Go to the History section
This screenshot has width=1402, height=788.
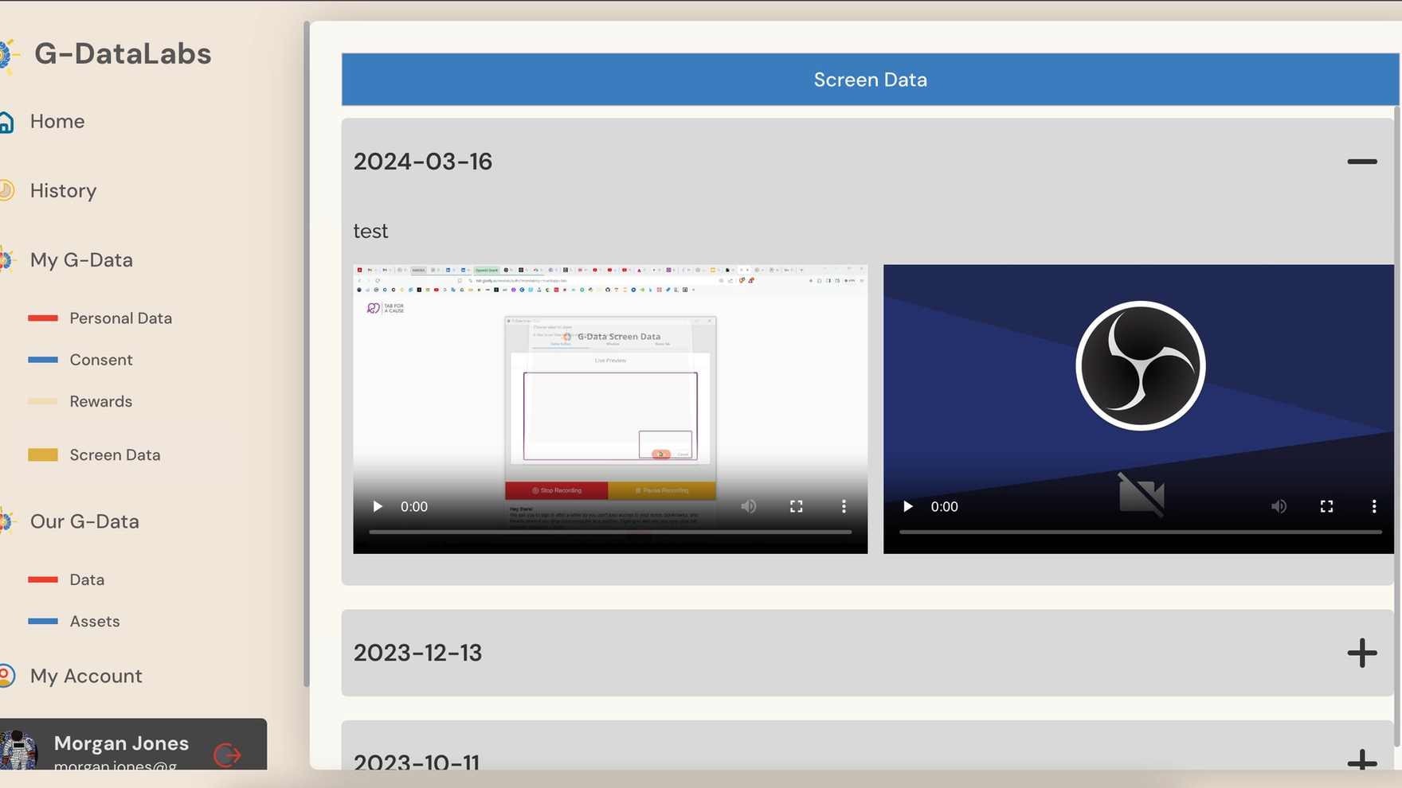point(63,190)
